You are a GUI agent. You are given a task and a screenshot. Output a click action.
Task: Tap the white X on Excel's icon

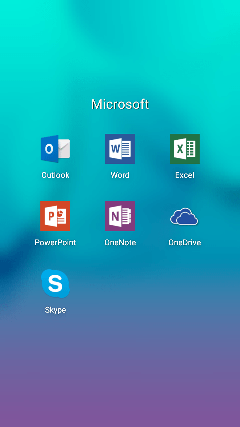[x=180, y=148]
